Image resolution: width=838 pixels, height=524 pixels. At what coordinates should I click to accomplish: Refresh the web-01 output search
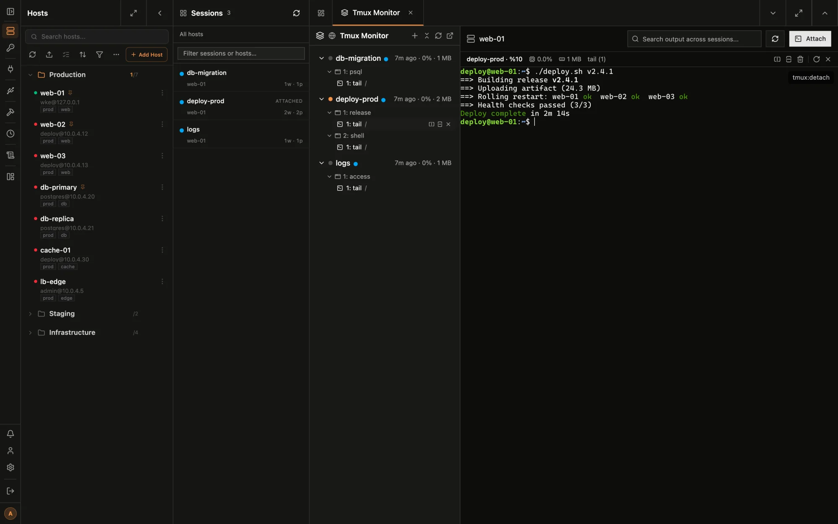775,39
